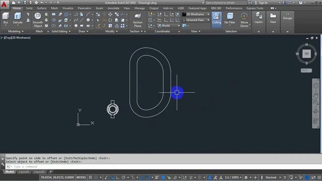Click the Plot printer icon

point(36,3)
